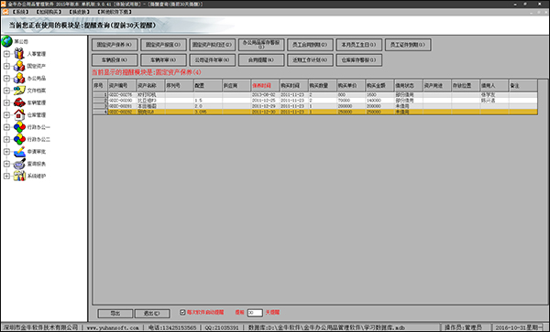Select row with maintenance date 2011-12-25
The height and width of the screenshot is (332, 550).
[x=315, y=101]
